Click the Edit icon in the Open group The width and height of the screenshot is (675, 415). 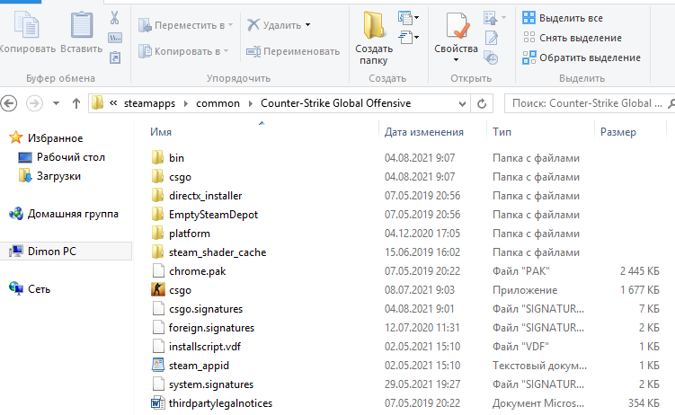[491, 38]
